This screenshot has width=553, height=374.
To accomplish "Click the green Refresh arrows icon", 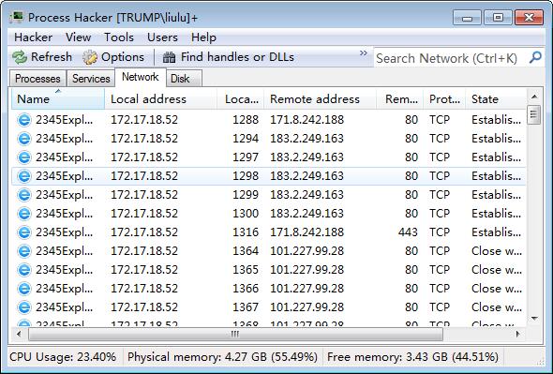I will coord(20,57).
